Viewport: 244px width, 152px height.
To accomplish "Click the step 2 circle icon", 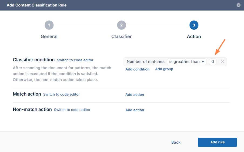I will coord(121,25).
